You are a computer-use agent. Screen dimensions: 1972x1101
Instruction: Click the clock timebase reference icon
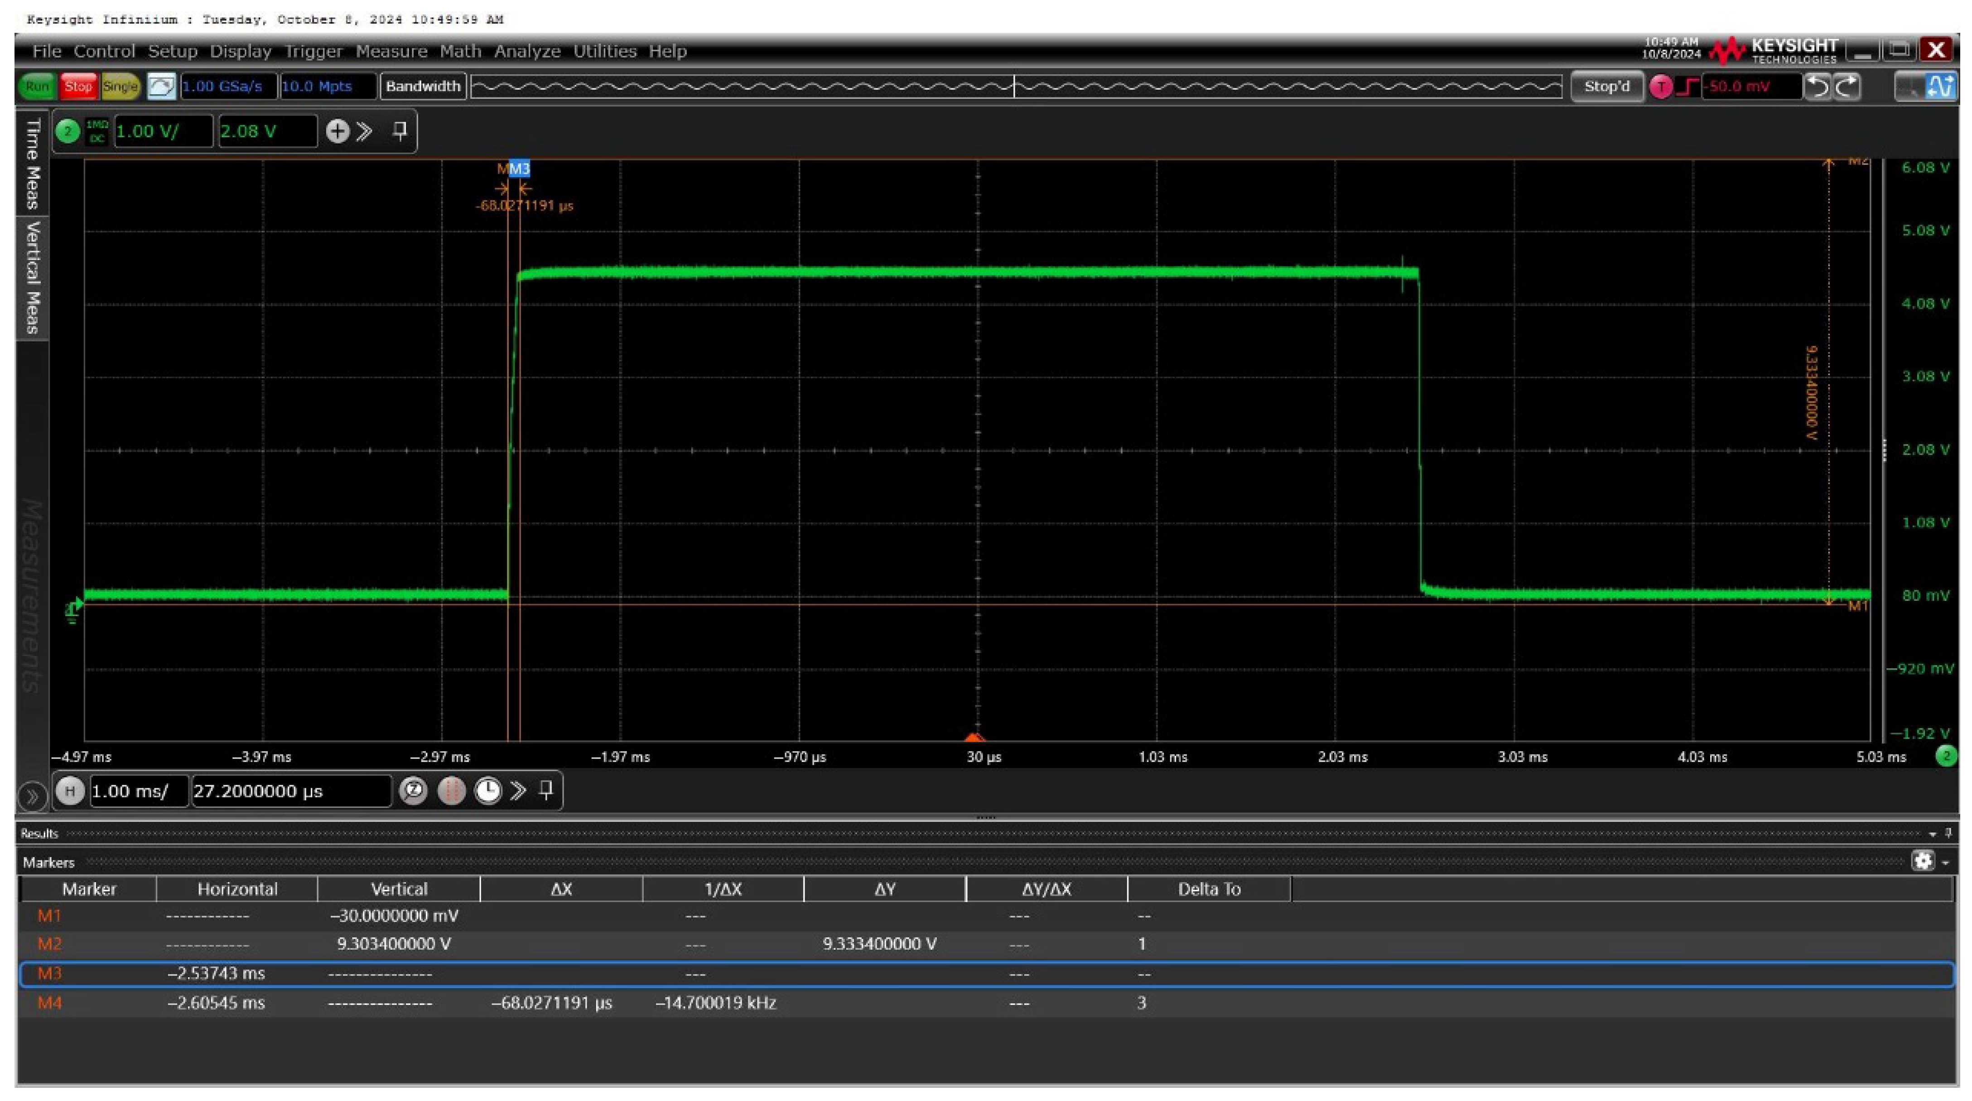[487, 791]
